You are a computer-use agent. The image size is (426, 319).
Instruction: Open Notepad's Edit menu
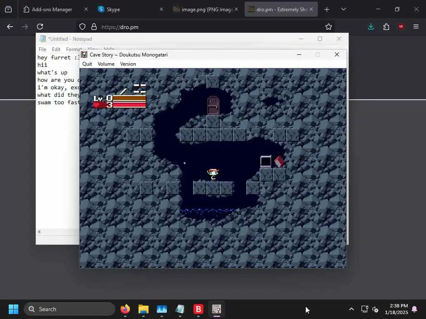click(x=56, y=49)
